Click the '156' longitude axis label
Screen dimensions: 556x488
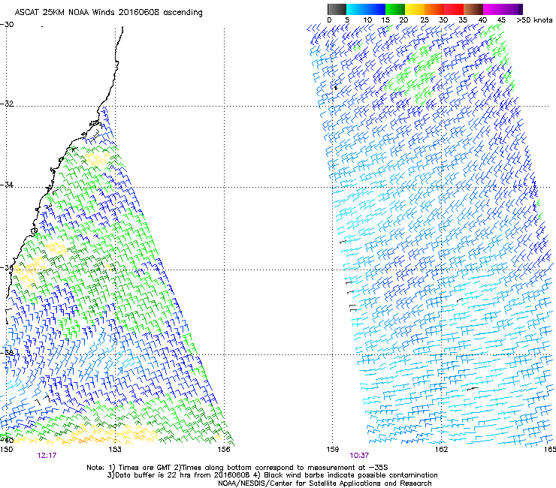[x=224, y=450]
